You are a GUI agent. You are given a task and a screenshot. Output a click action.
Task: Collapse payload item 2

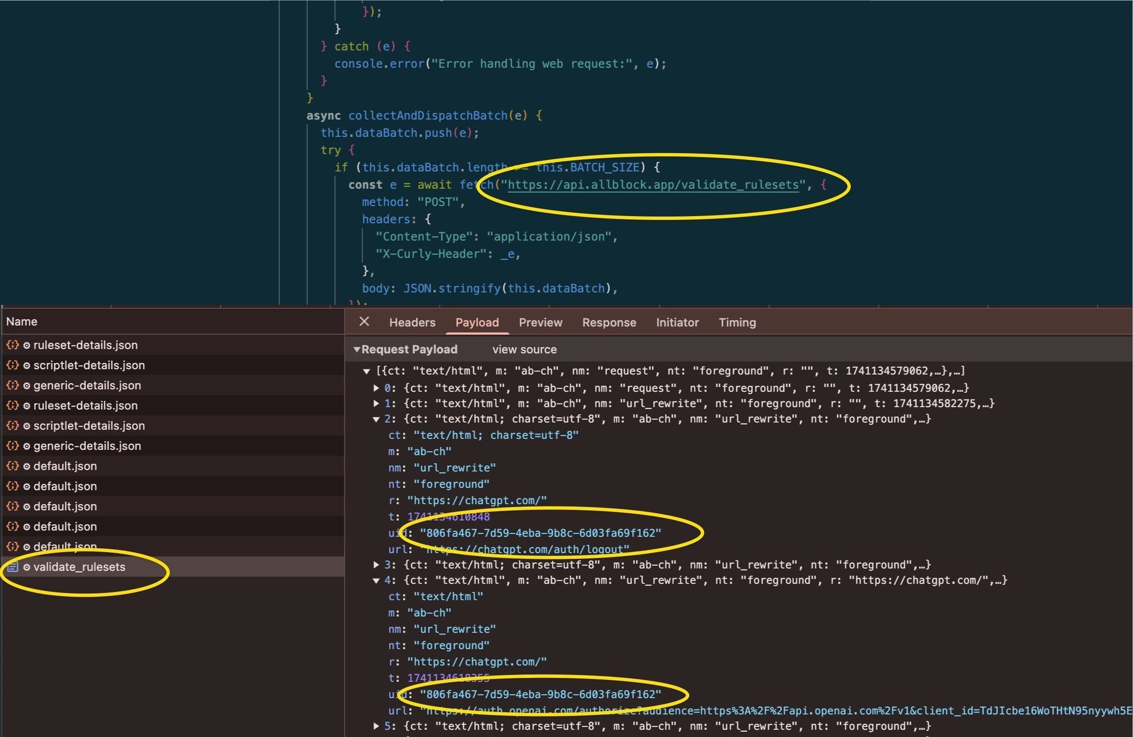(x=377, y=419)
